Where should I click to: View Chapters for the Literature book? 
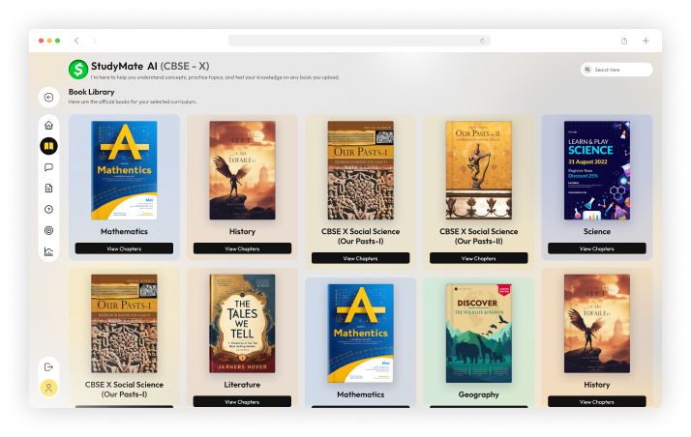[242, 401]
